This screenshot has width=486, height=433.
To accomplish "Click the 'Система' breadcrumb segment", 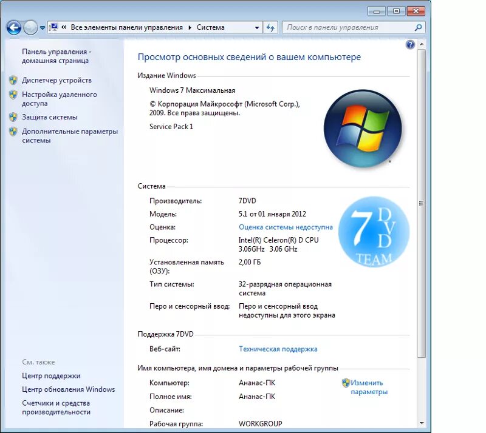I will coord(210,27).
